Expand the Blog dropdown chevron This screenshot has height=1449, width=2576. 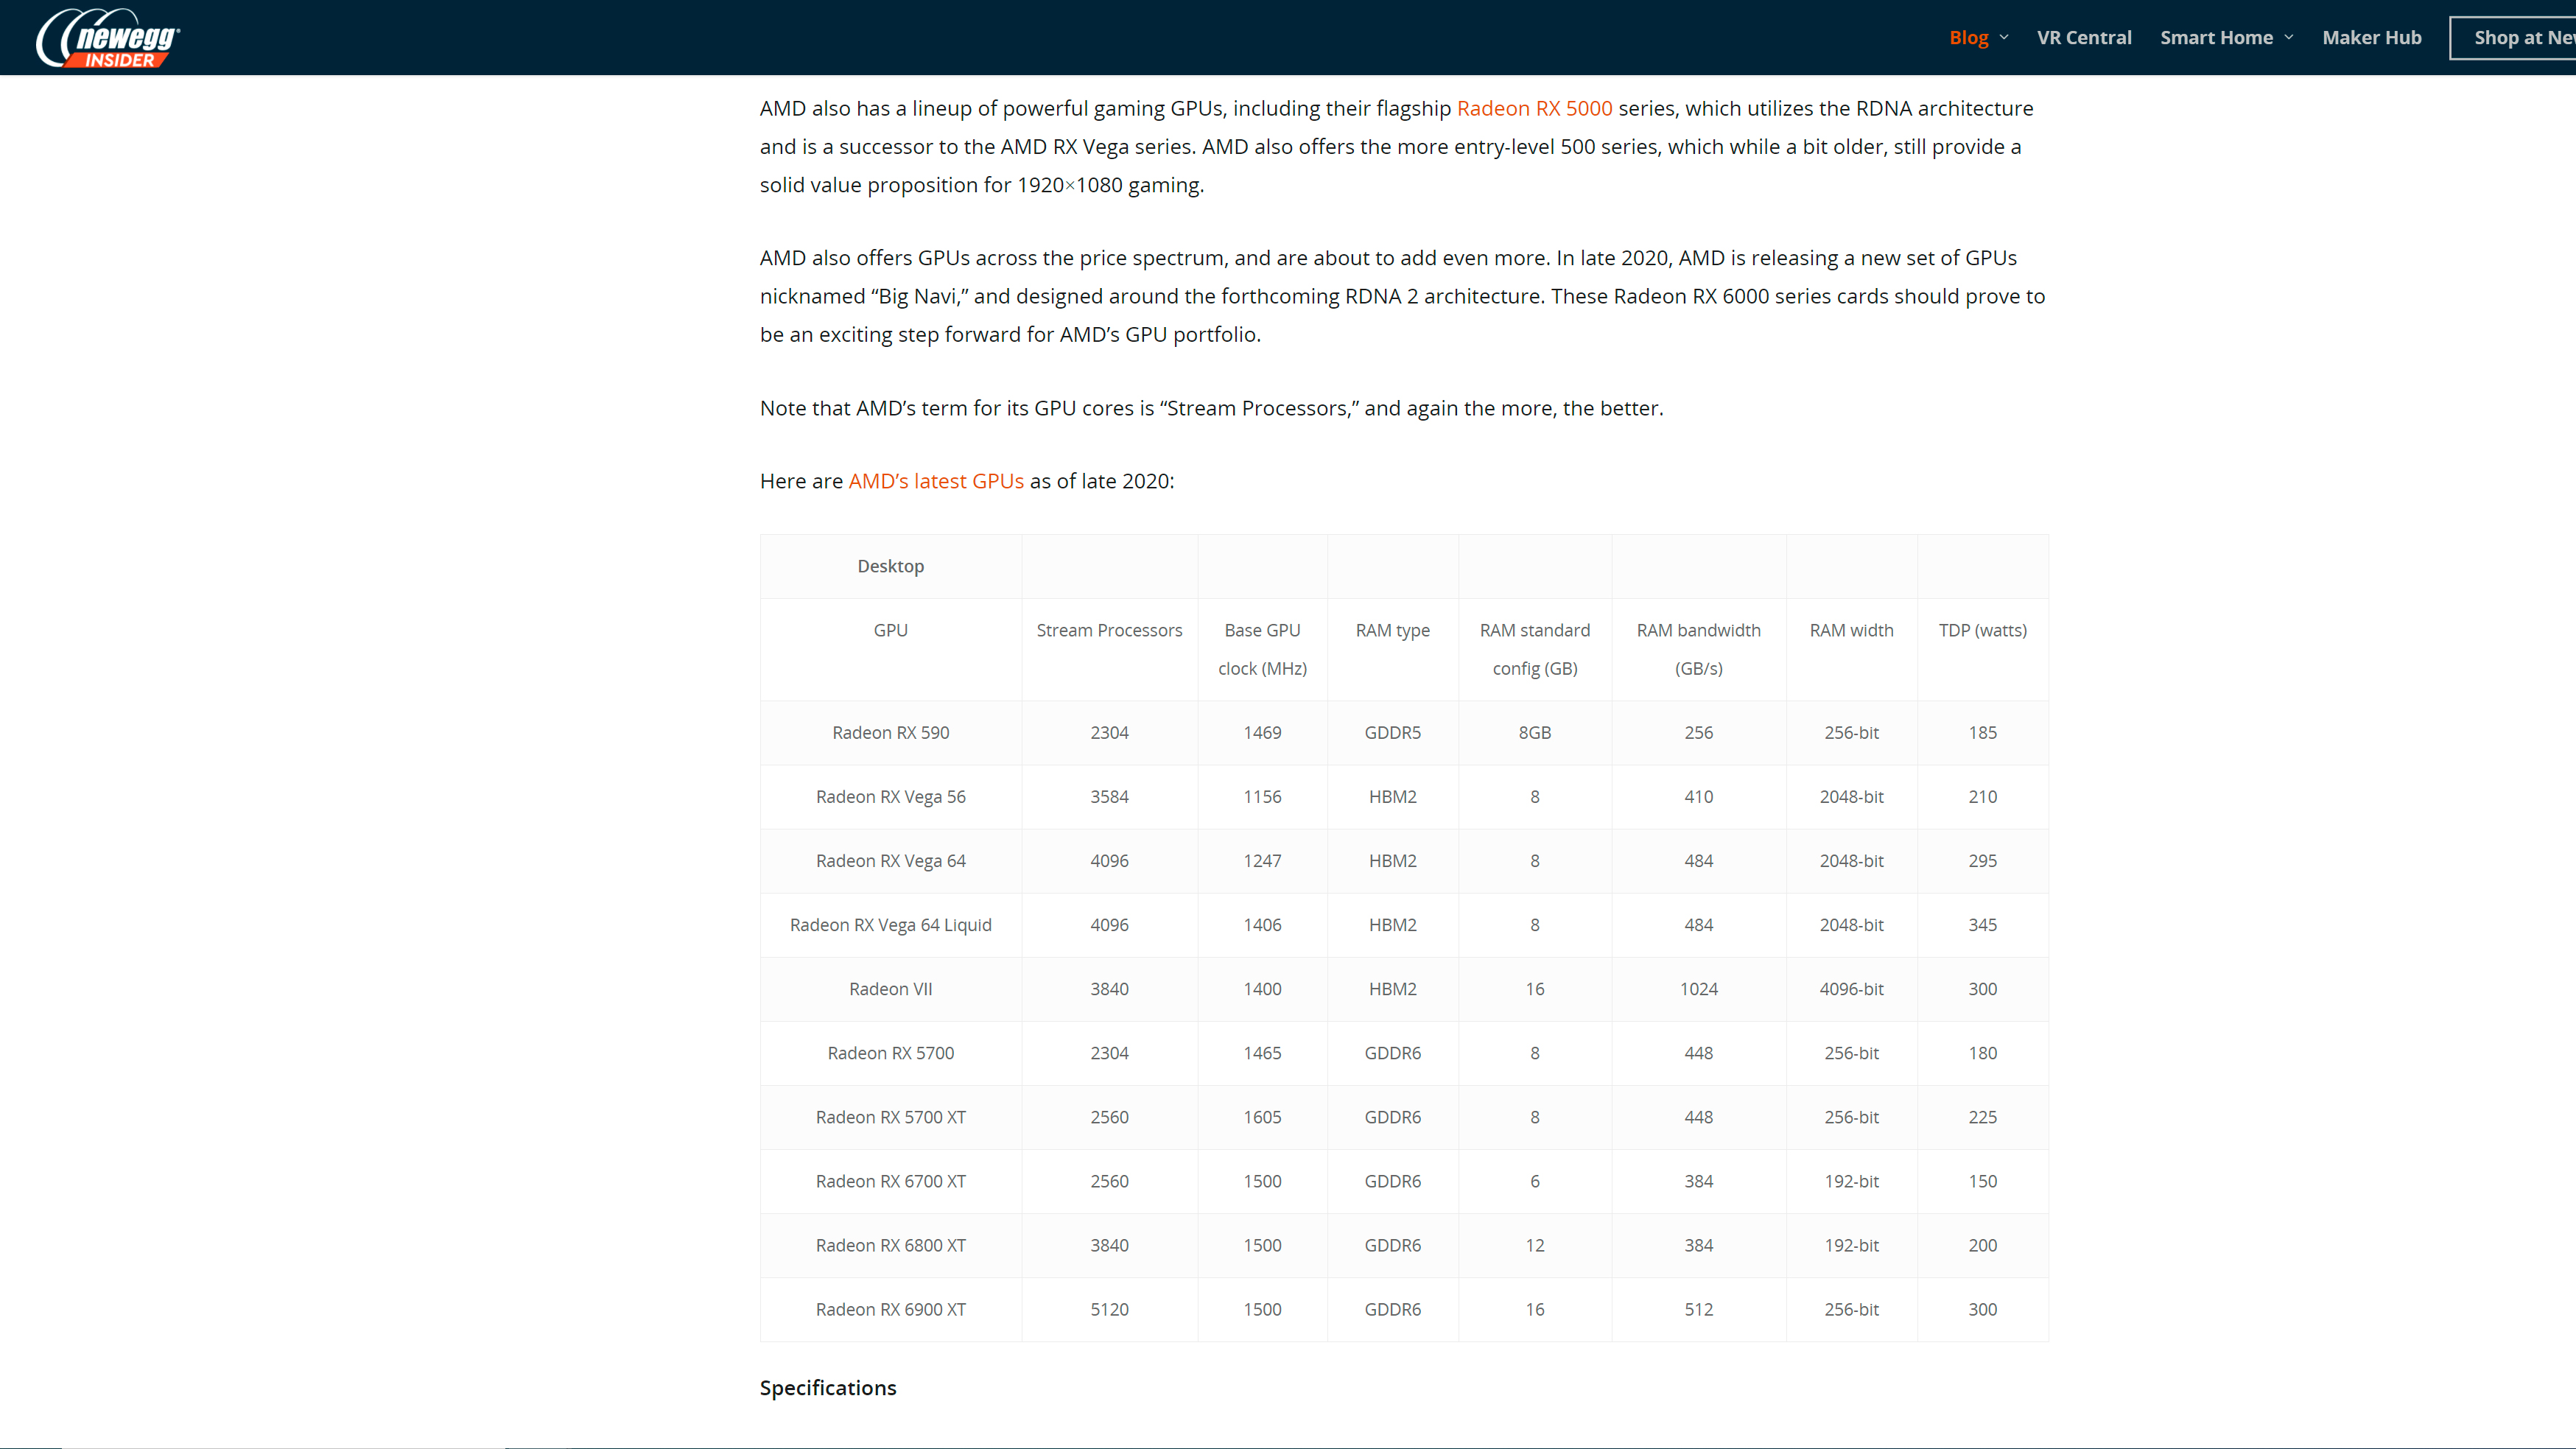pos(2004,38)
